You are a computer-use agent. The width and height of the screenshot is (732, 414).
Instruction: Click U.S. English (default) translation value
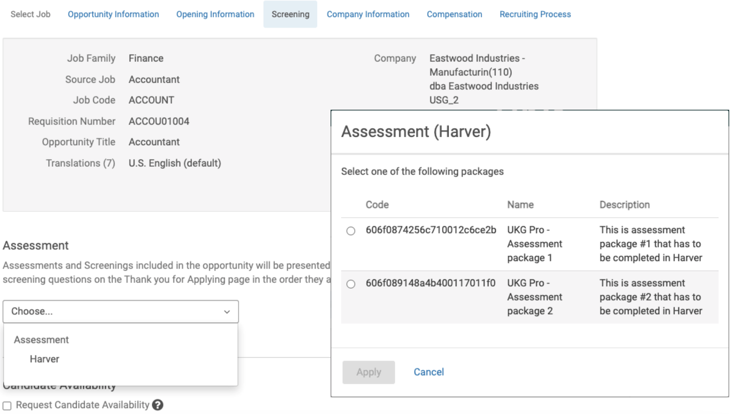(175, 163)
